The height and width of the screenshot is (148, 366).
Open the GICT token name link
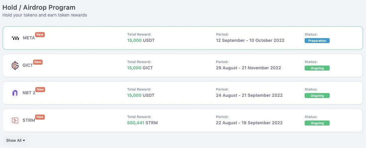click(x=28, y=66)
